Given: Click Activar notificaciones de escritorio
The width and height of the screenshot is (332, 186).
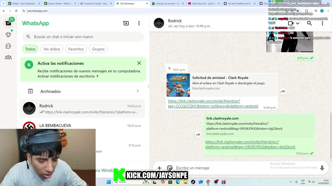Looking at the screenshot, I should [66, 76].
